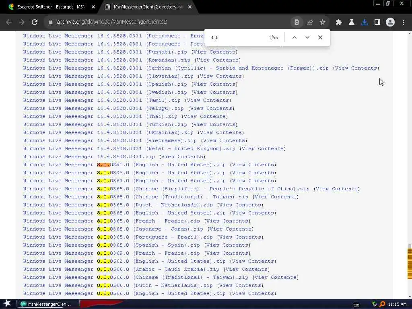
Task: View Contents of 16.4.3528.0331 Tamil zip
Action: 208,100
